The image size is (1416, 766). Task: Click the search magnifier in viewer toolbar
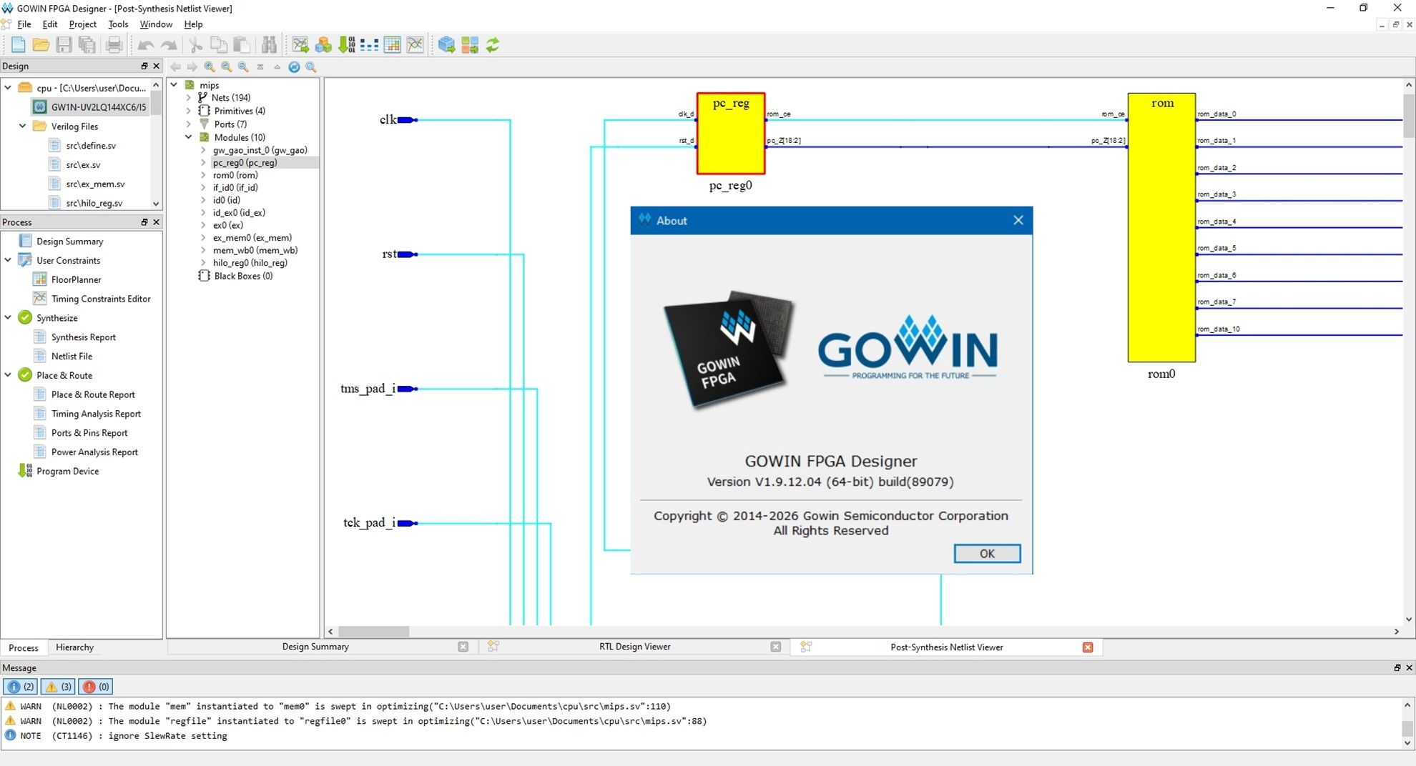point(311,66)
